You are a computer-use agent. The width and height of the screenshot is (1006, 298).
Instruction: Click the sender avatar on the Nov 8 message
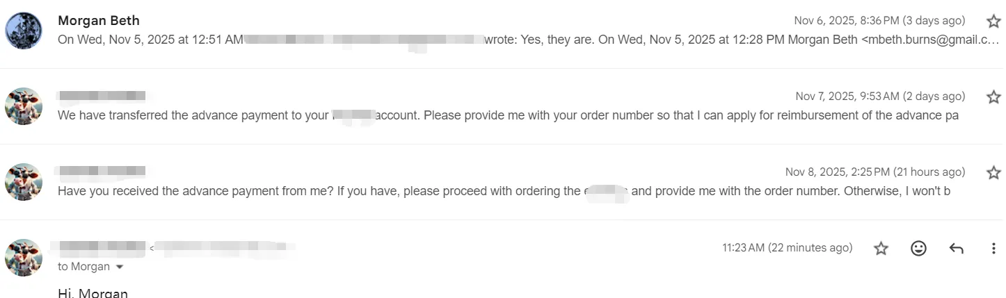click(x=24, y=182)
